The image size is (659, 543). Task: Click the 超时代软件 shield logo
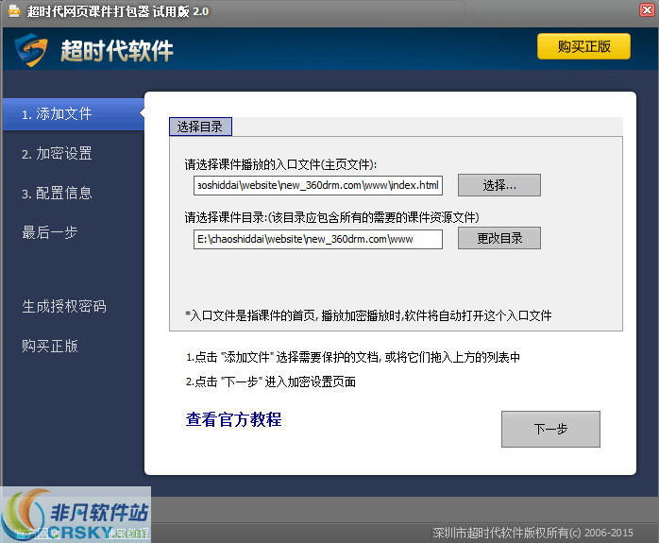(31, 50)
